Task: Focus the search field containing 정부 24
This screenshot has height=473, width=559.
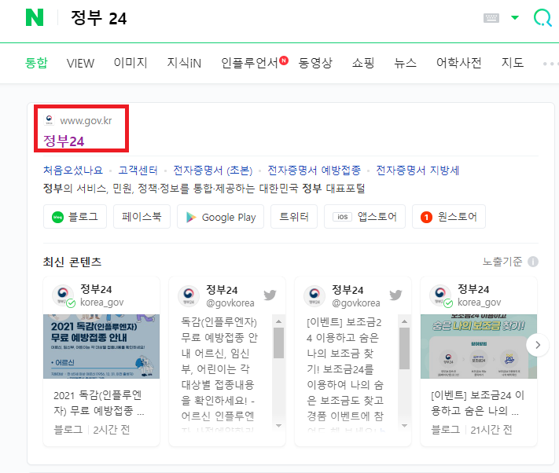Action: coord(249,18)
